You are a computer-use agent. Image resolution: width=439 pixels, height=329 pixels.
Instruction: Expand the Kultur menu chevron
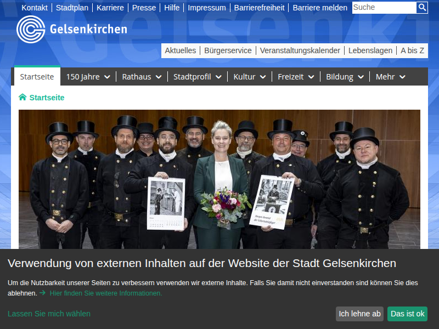263,77
